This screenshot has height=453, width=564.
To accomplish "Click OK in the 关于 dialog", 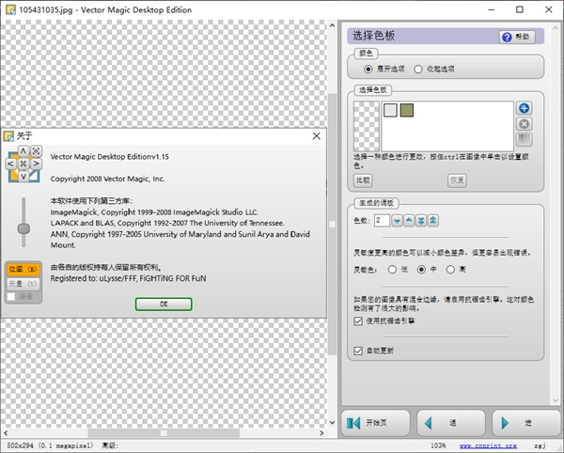I will [164, 305].
